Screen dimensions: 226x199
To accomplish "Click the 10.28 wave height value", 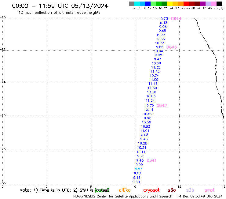I will pyautogui.click(x=142, y=144).
